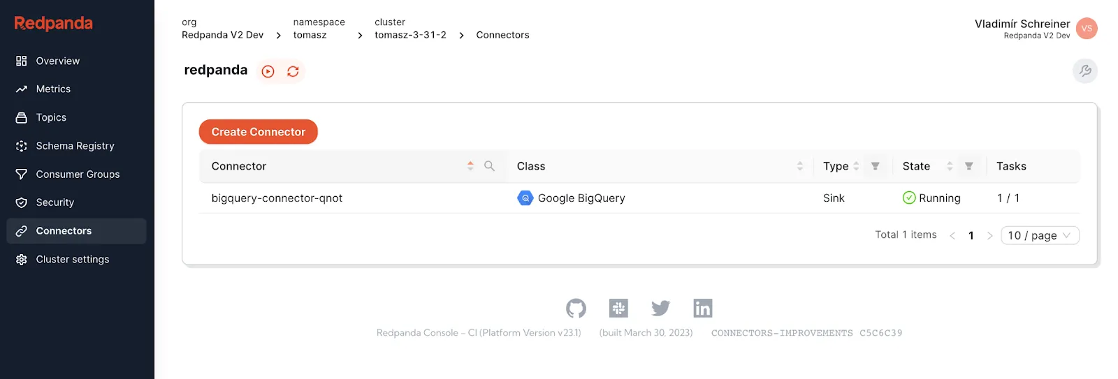1118x379 pixels.
Task: Click the redpanda cluster play icon
Action: [x=268, y=71]
